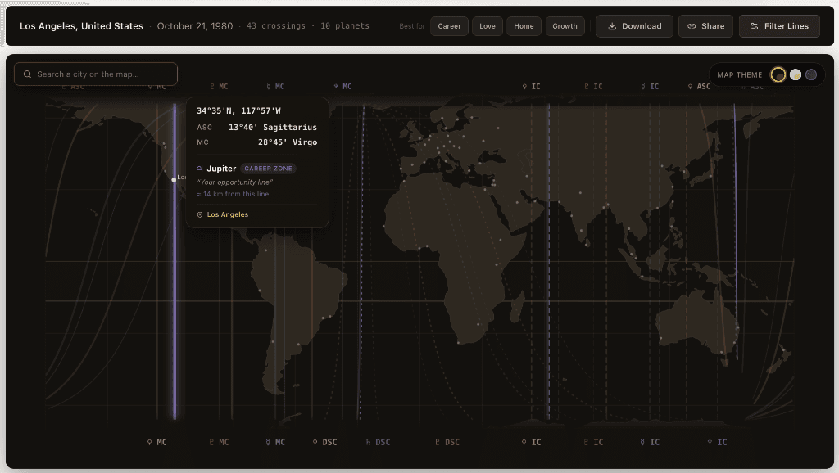
Task: Click the search magnifier icon
Action: 27,74
